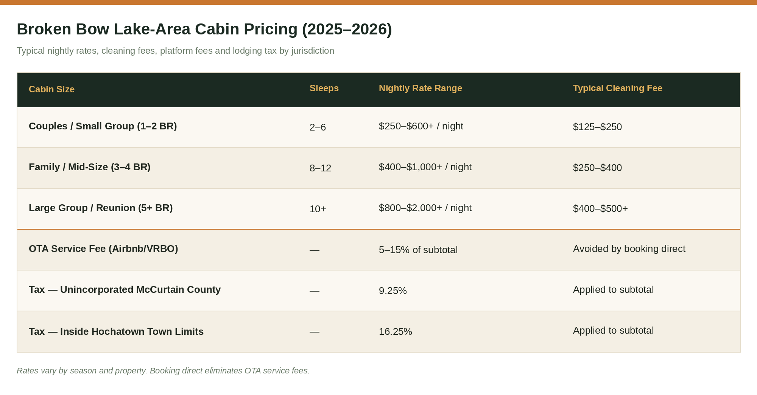The height and width of the screenshot is (395, 757).
Task: Click the 9.25% tax rate cell
Action: click(393, 291)
